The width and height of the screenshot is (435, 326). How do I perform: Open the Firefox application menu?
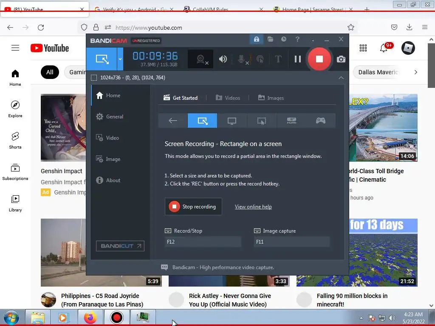point(425,27)
